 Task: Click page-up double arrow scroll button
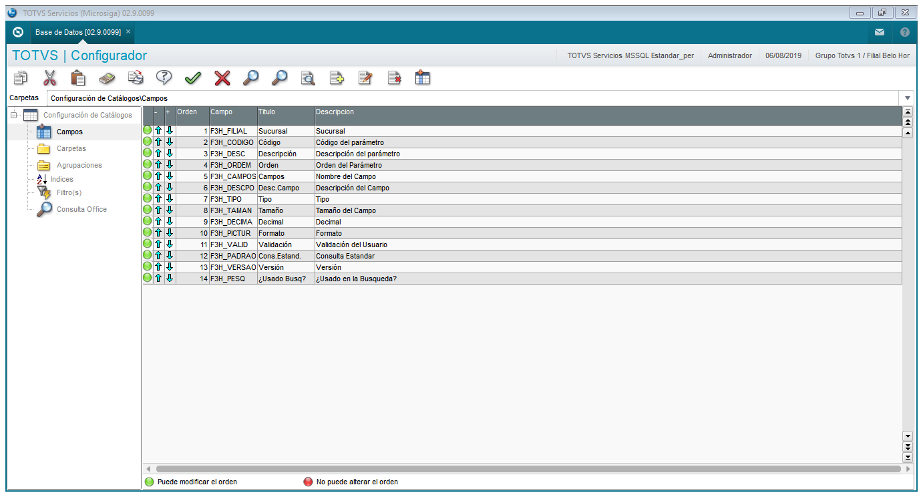(x=908, y=122)
